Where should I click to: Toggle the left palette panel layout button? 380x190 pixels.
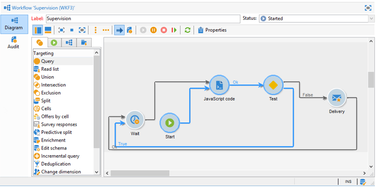37,30
